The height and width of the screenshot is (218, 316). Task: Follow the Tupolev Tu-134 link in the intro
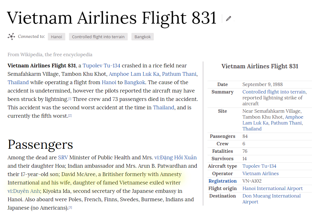pos(101,66)
